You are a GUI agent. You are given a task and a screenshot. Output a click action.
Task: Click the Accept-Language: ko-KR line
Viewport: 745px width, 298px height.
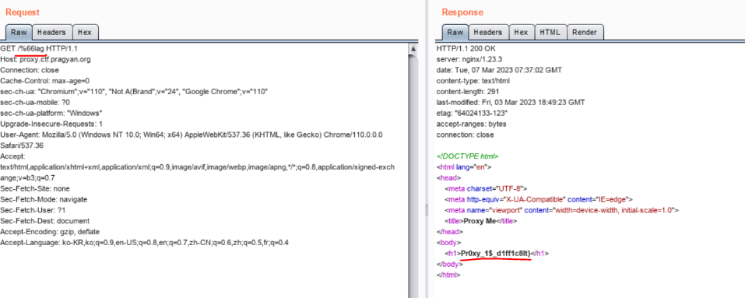tap(145, 243)
